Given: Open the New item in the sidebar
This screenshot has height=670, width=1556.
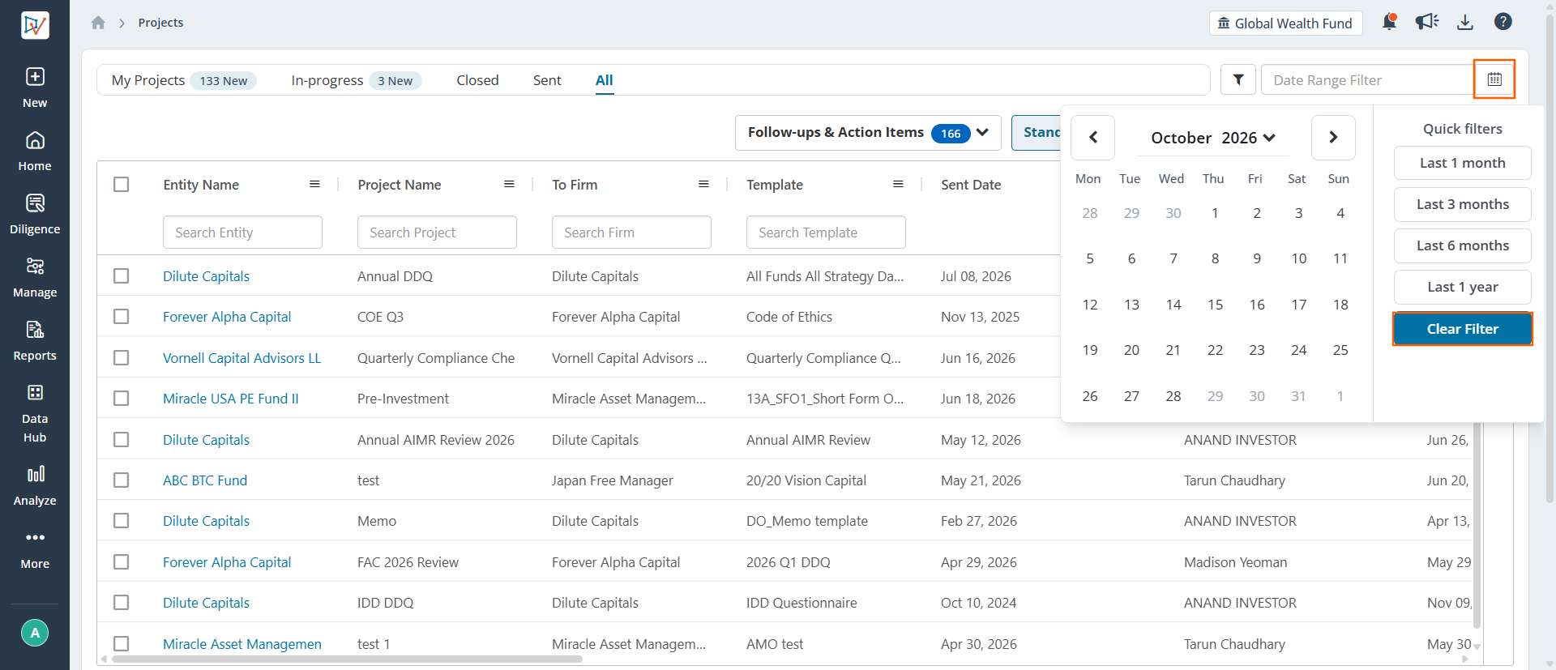Looking at the screenshot, I should pyautogui.click(x=35, y=87).
